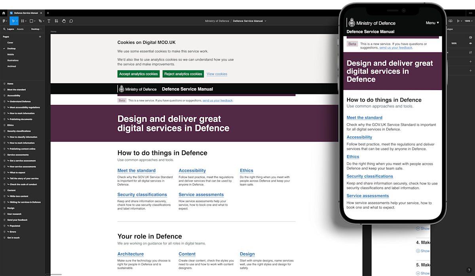The width and height of the screenshot is (475, 276).
Task: Switch to the Layers tab
Action: [x=11, y=29]
